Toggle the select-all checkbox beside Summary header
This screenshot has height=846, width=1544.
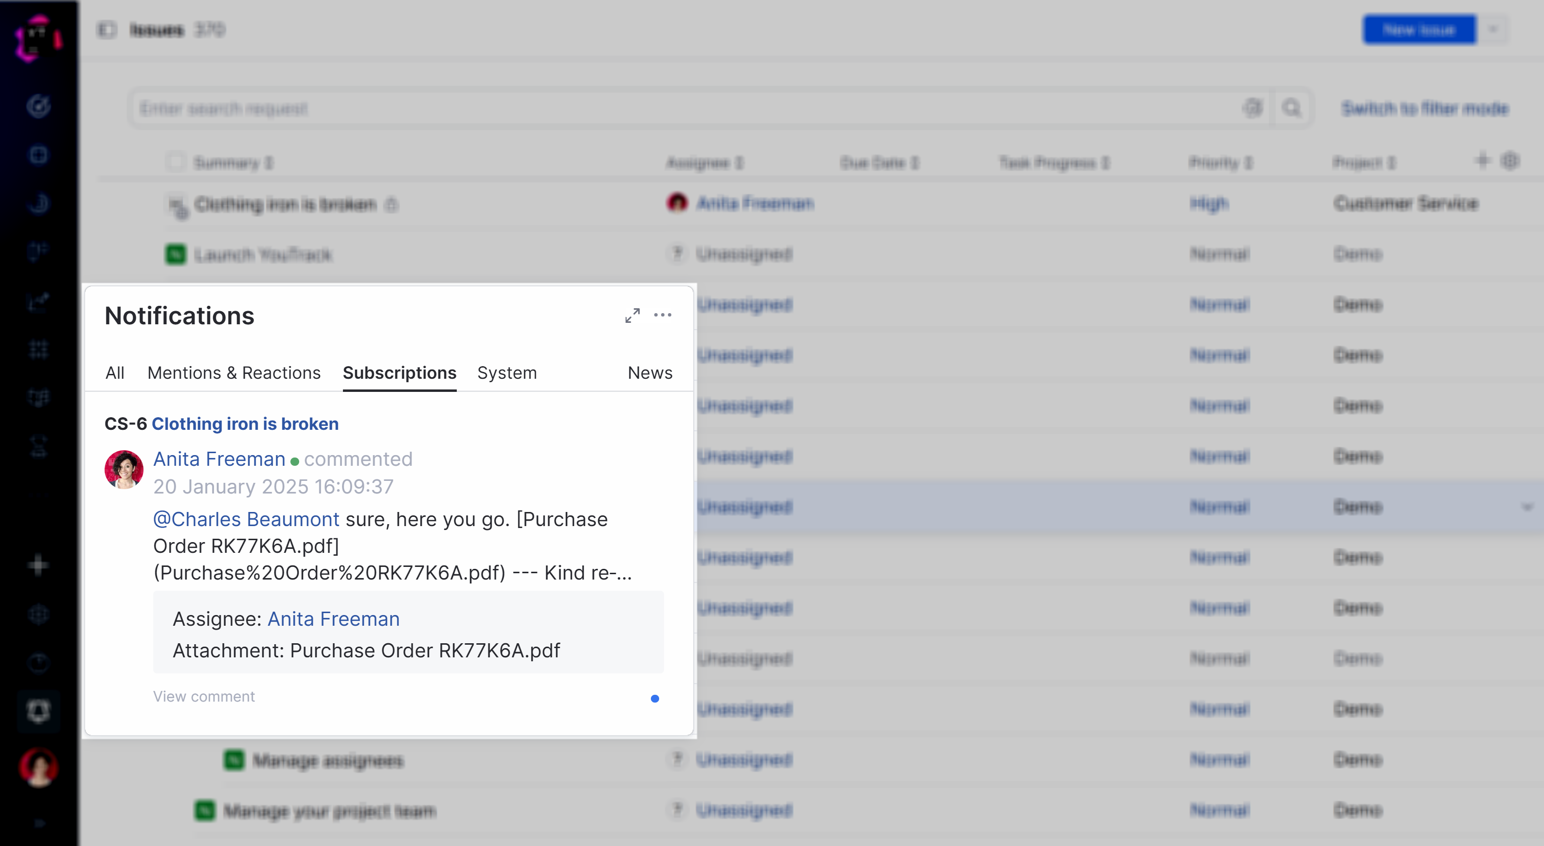coord(176,162)
